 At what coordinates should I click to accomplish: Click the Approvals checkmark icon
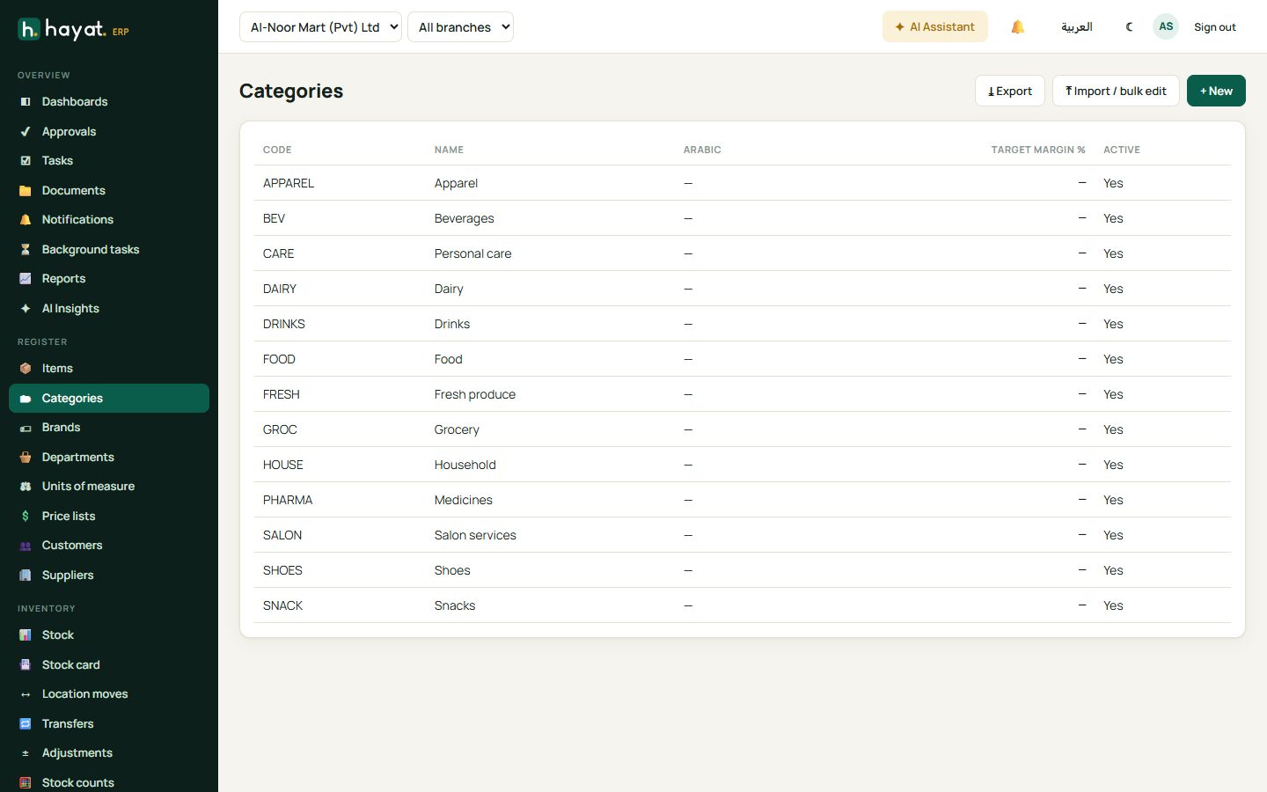26,132
